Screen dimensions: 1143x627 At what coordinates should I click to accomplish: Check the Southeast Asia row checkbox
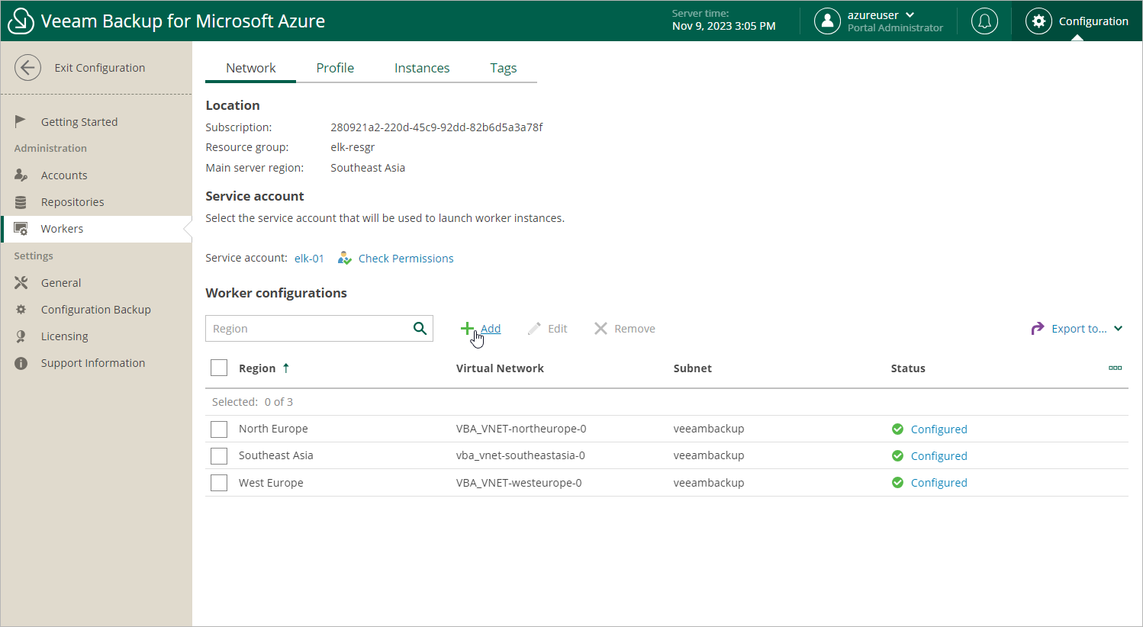[x=219, y=455]
